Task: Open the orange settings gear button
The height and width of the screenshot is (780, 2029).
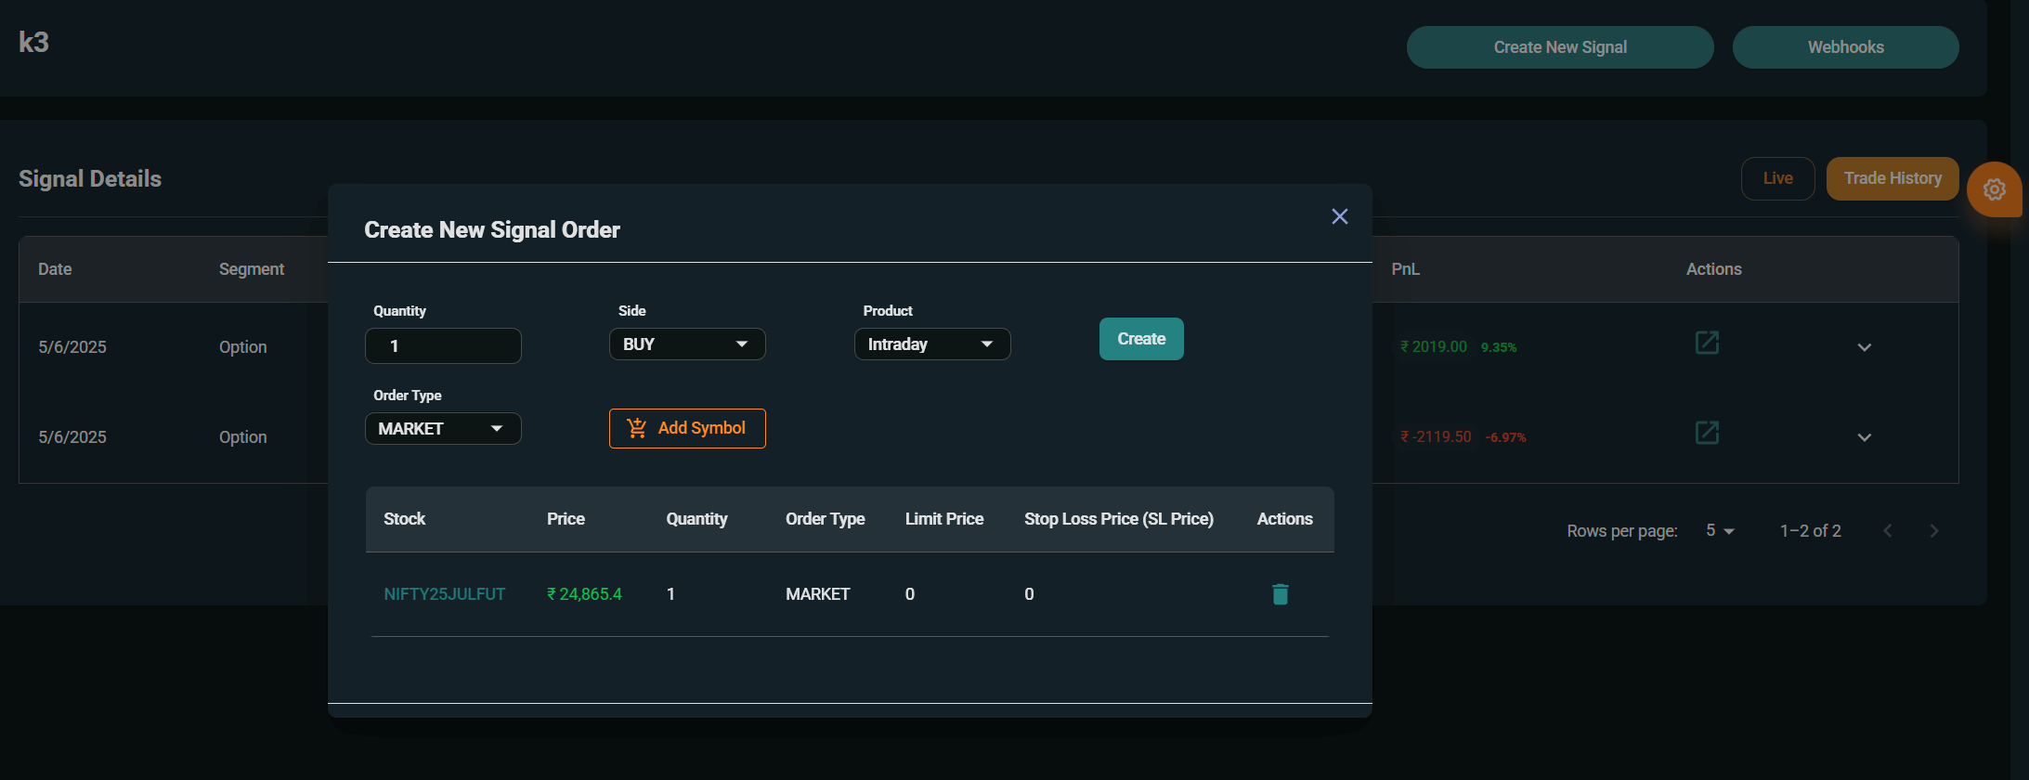Action: (x=1994, y=189)
